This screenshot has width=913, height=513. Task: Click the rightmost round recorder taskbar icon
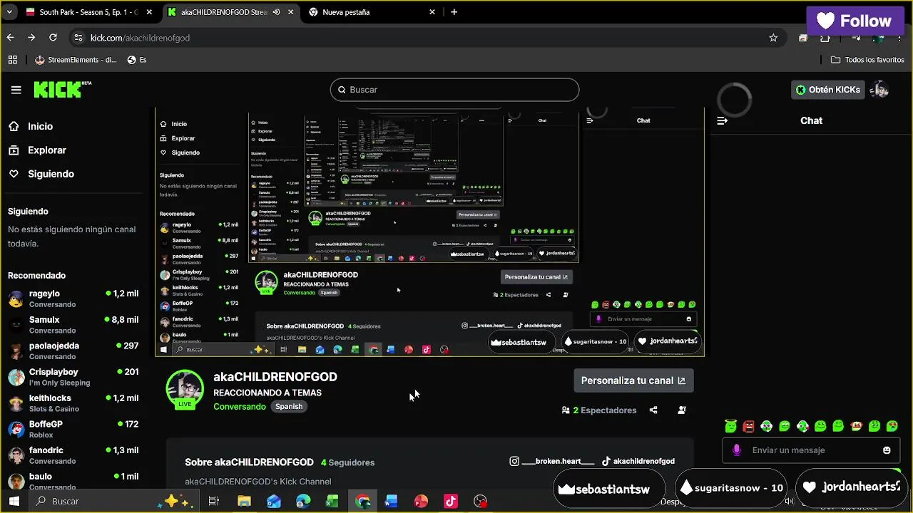(481, 502)
